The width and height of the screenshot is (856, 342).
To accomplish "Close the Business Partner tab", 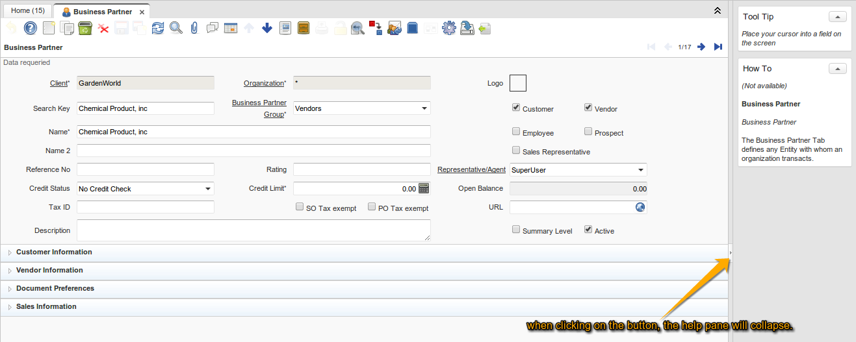I will [x=142, y=12].
